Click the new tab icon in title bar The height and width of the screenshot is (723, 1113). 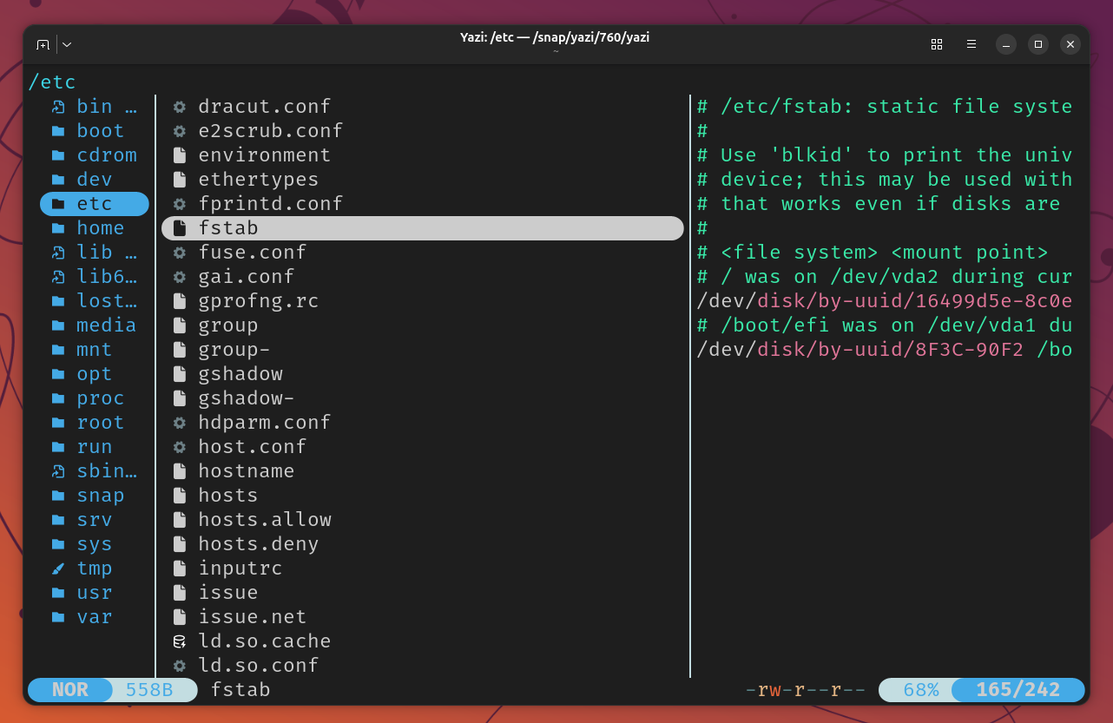[x=43, y=44]
